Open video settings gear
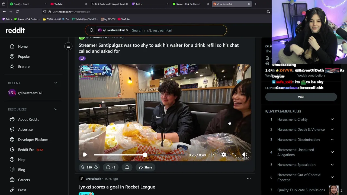Screen dimensions: 347x195 pos(224,155)
